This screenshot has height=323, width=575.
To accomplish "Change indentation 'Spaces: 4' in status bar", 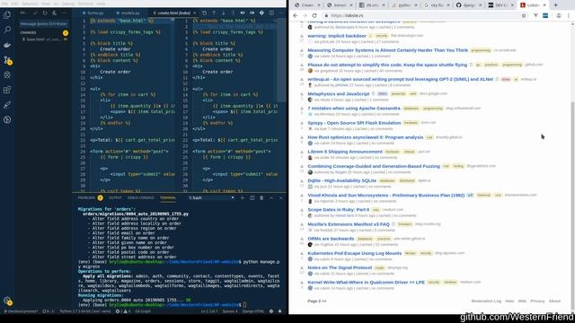I will click(230, 311).
